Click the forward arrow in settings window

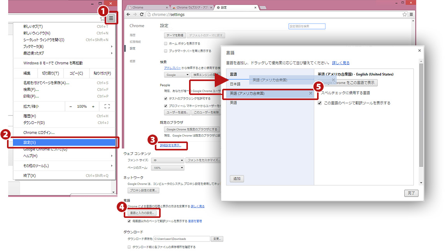tap(135, 14)
